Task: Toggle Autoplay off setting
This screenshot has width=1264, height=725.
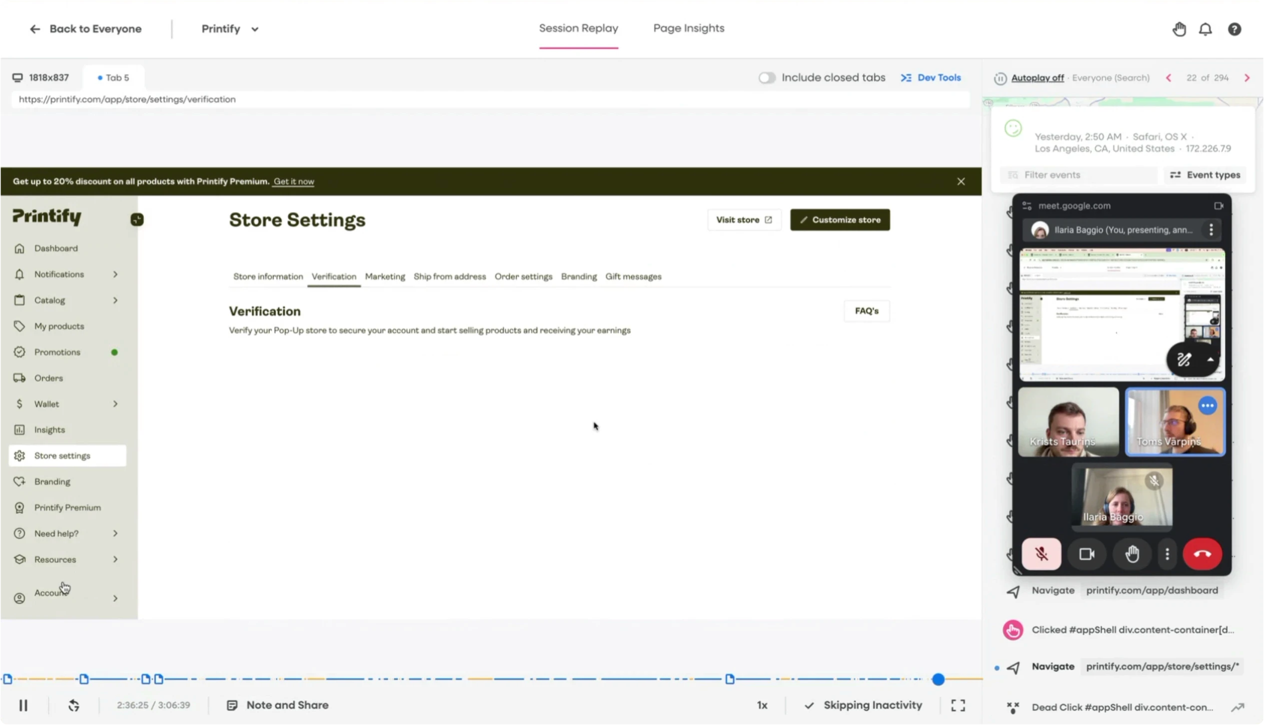Action: [x=1037, y=78]
